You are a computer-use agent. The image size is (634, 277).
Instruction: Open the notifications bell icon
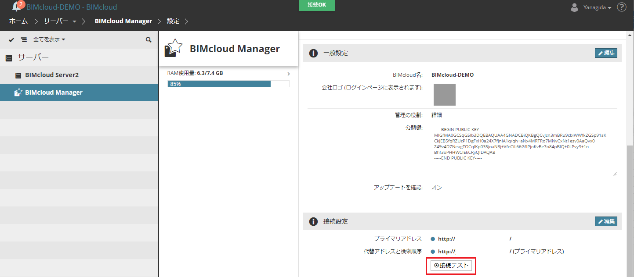coord(17,6)
